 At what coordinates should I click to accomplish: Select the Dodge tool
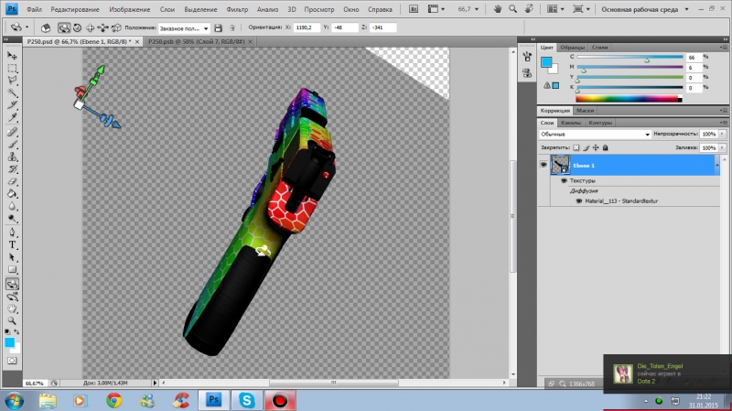12,218
